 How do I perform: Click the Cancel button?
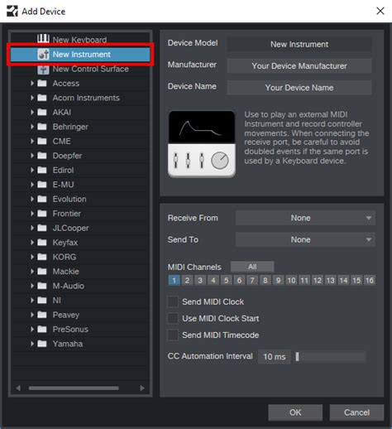coord(356,412)
